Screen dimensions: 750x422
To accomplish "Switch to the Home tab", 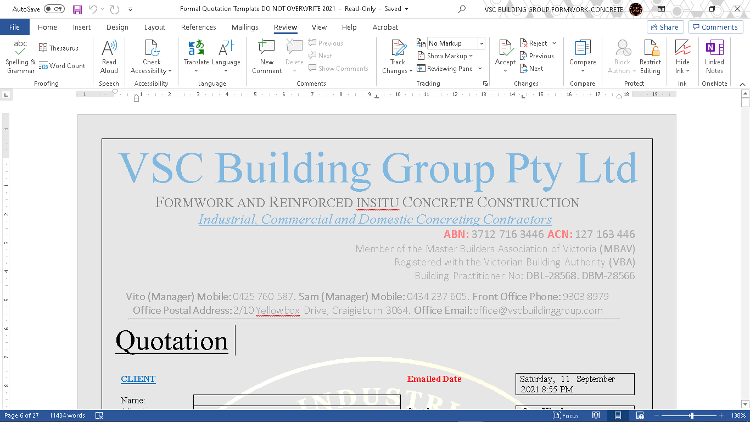I will (x=47, y=27).
